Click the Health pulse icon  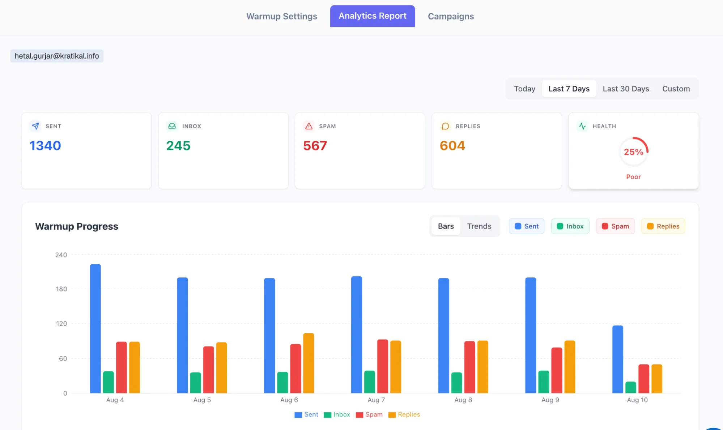pos(582,126)
